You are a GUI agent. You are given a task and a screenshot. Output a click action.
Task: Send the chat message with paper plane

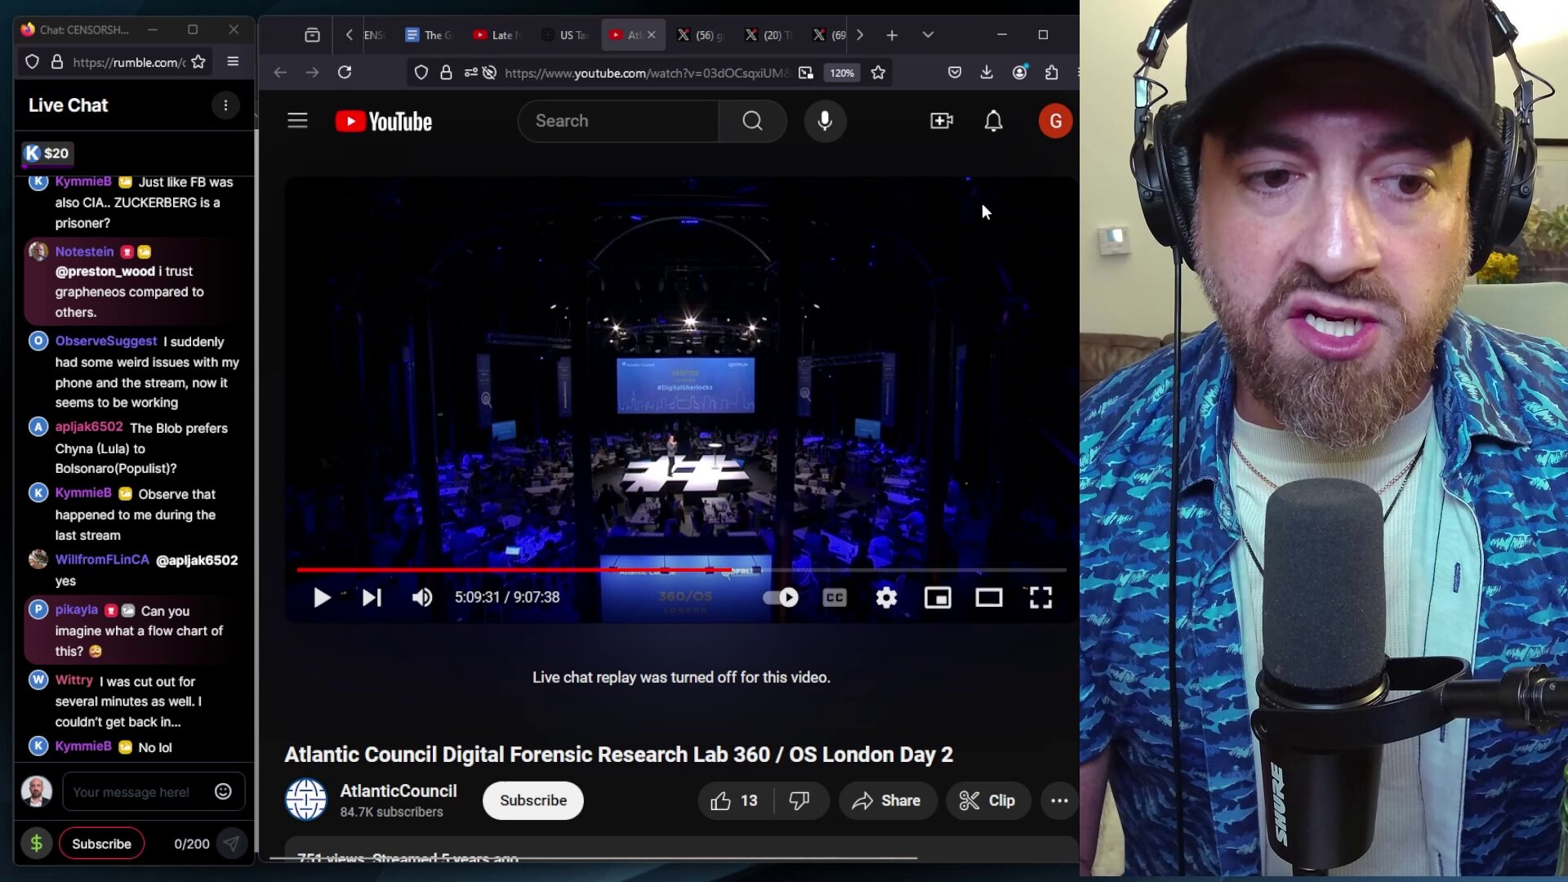tap(232, 844)
